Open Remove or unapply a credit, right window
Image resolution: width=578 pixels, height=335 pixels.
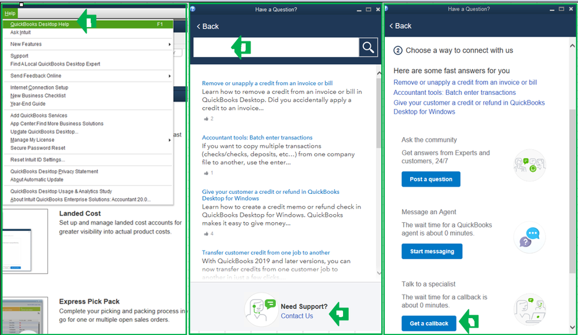coord(465,82)
